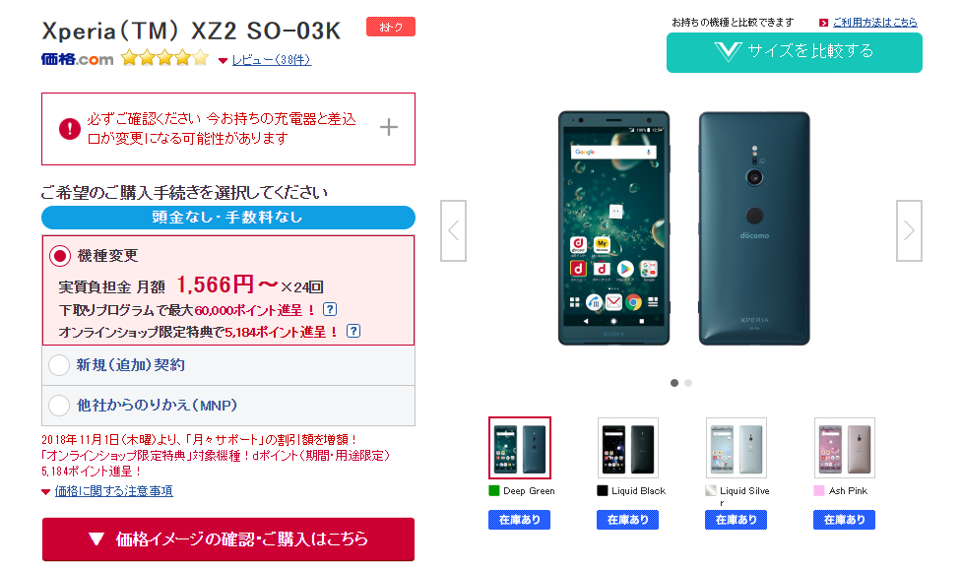961x569 pixels.
Task: Click the next image arrow in the phone gallery
Action: 909,231
